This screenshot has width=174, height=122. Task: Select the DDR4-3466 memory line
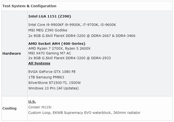tap(82, 36)
